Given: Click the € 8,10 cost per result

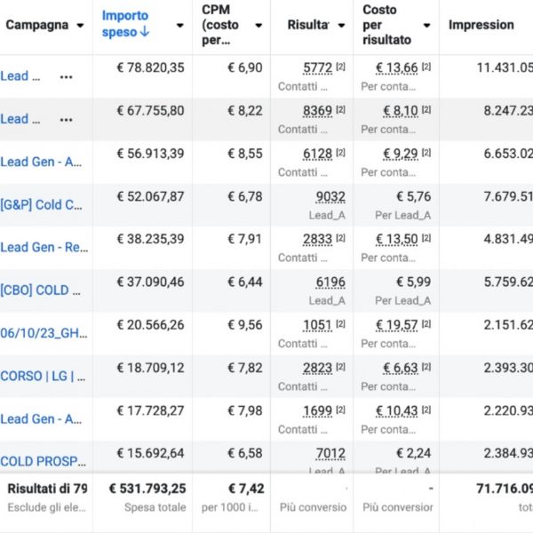Looking at the screenshot, I should (401, 111).
